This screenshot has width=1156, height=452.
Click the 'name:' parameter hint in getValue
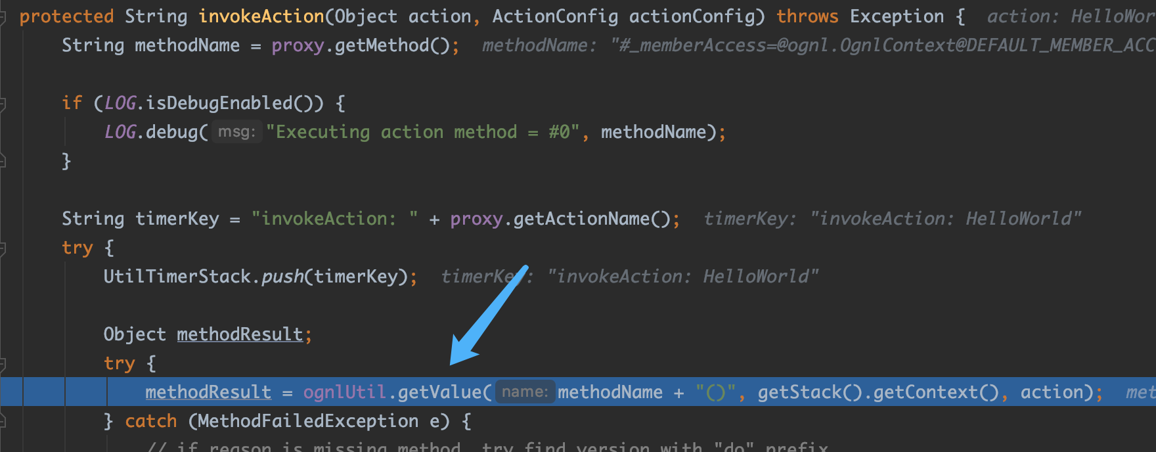click(x=524, y=392)
